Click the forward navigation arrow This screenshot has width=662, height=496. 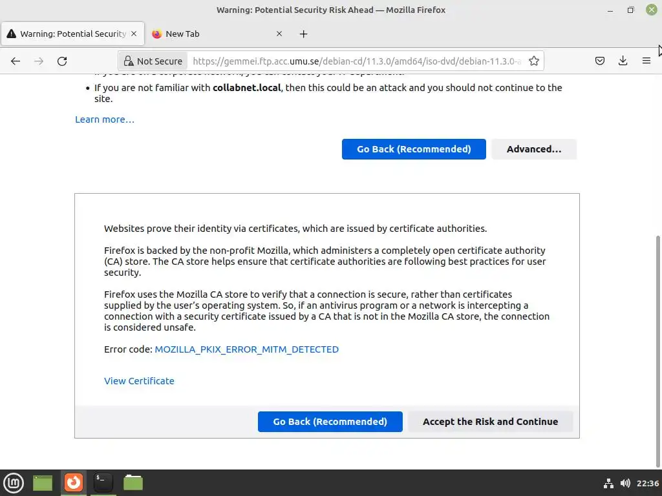coord(39,61)
